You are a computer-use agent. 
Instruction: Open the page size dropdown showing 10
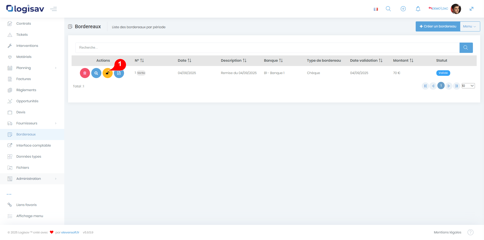coord(468,86)
